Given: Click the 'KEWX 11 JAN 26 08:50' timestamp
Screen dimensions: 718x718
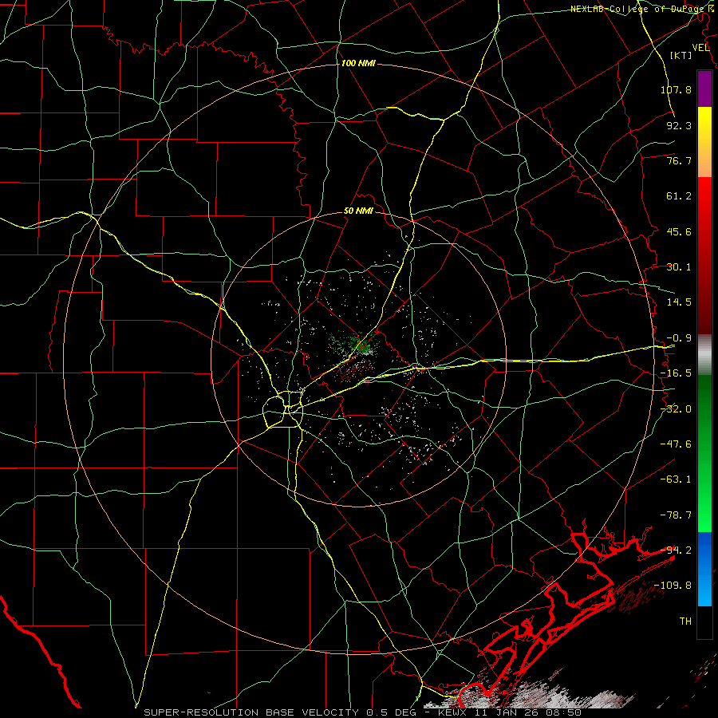Looking at the screenshot, I should click(x=510, y=712).
